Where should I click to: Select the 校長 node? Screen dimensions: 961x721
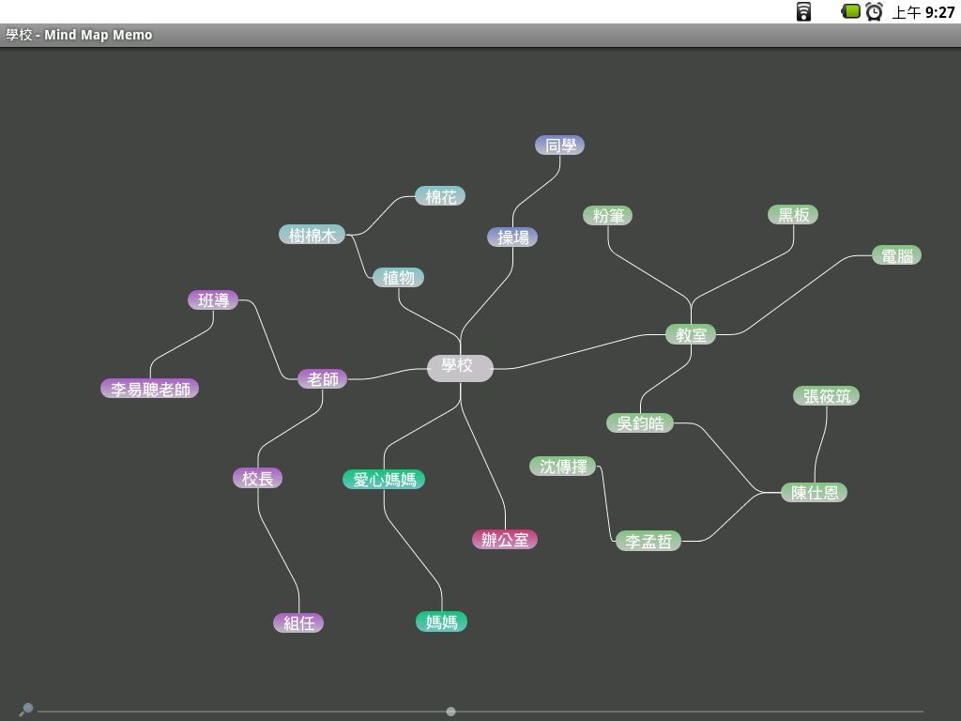click(x=258, y=479)
